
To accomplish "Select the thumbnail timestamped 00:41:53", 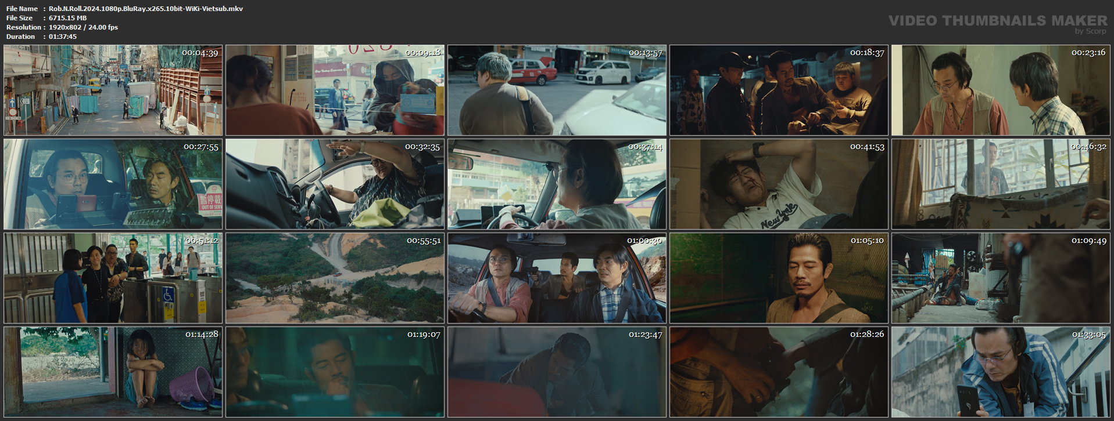I will (x=779, y=184).
